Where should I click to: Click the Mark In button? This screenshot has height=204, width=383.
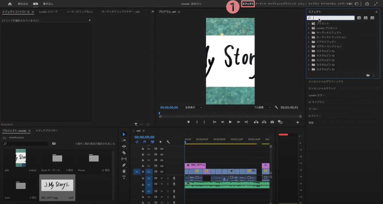197,122
